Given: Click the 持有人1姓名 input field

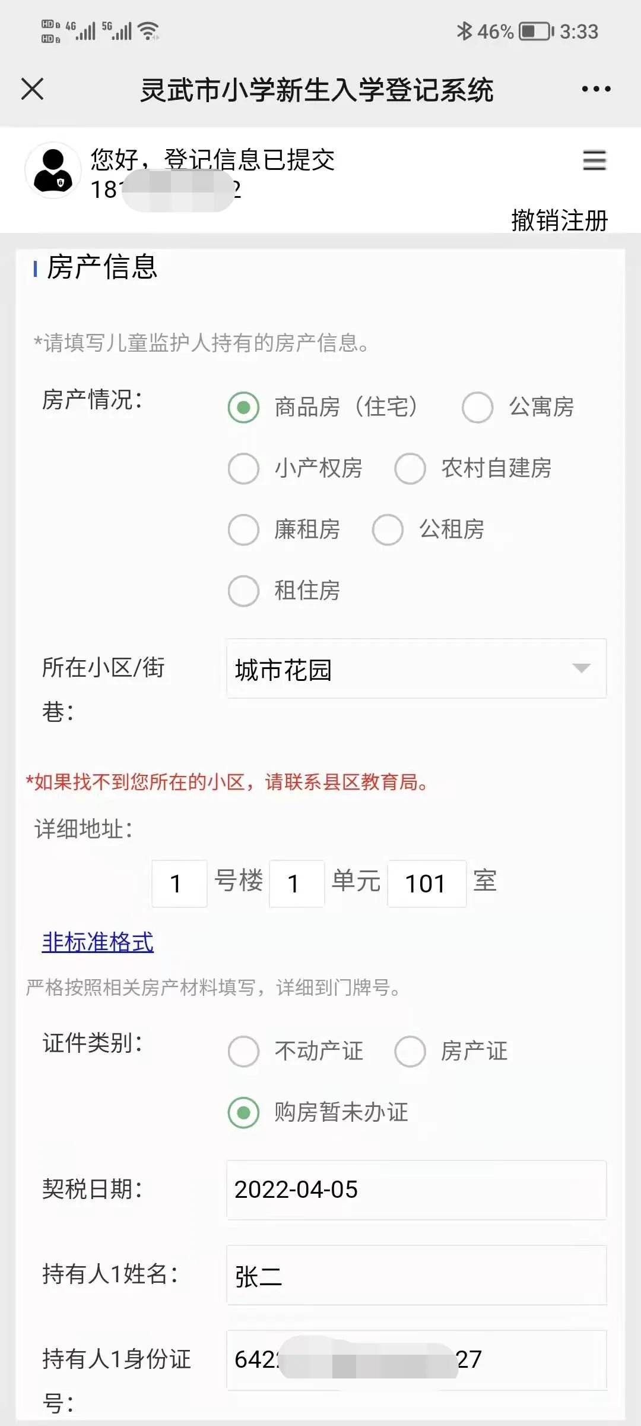Looking at the screenshot, I should [416, 1275].
